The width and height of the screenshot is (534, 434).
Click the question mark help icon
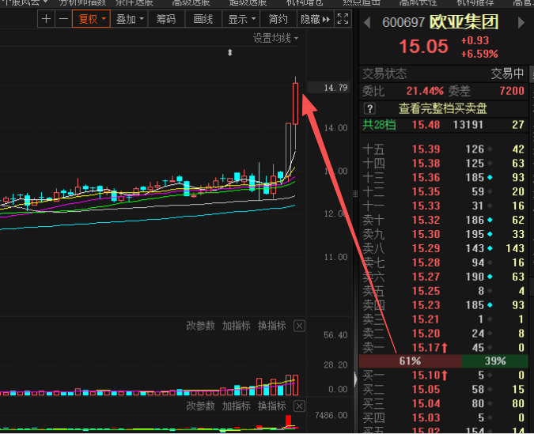click(370, 109)
